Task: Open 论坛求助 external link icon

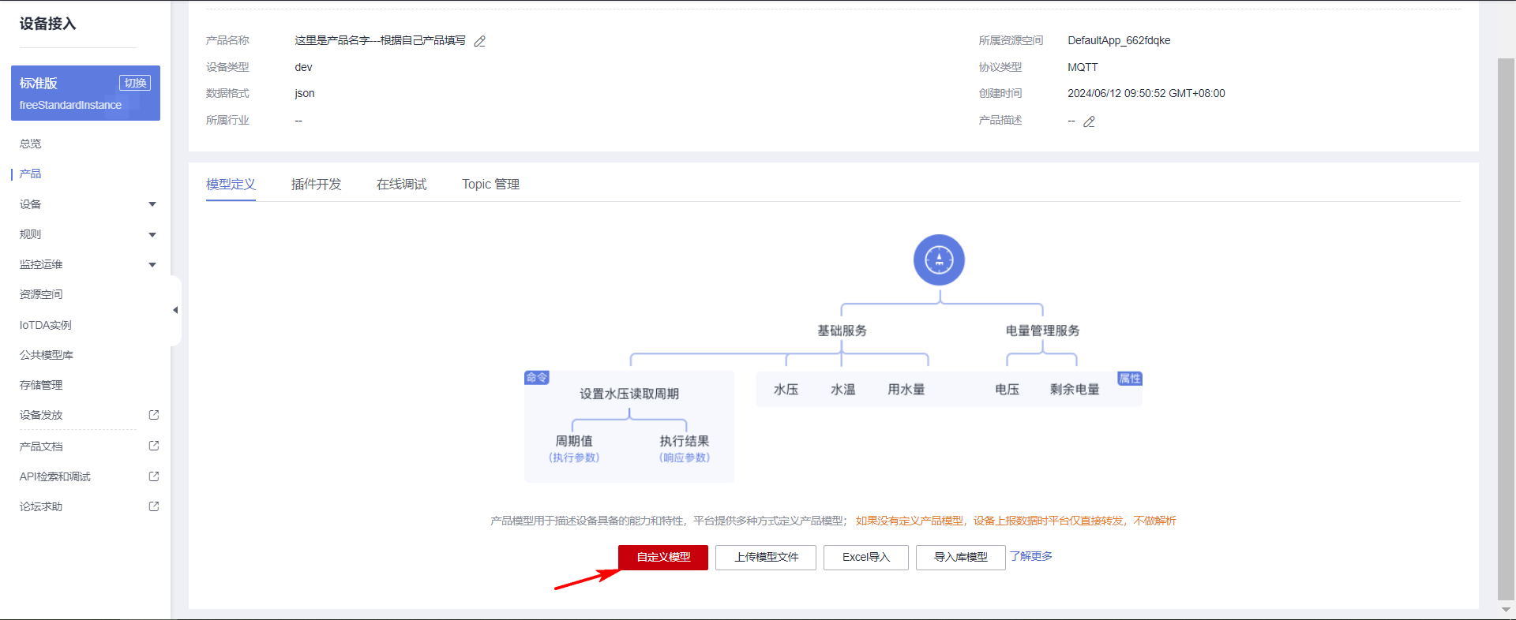Action: click(x=154, y=506)
